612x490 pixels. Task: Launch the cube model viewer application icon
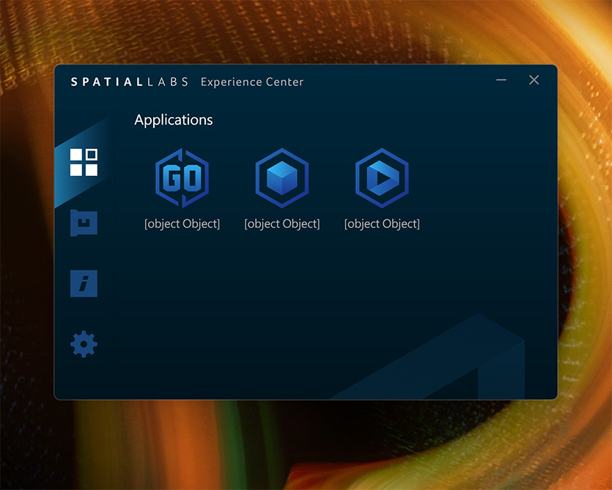281,178
